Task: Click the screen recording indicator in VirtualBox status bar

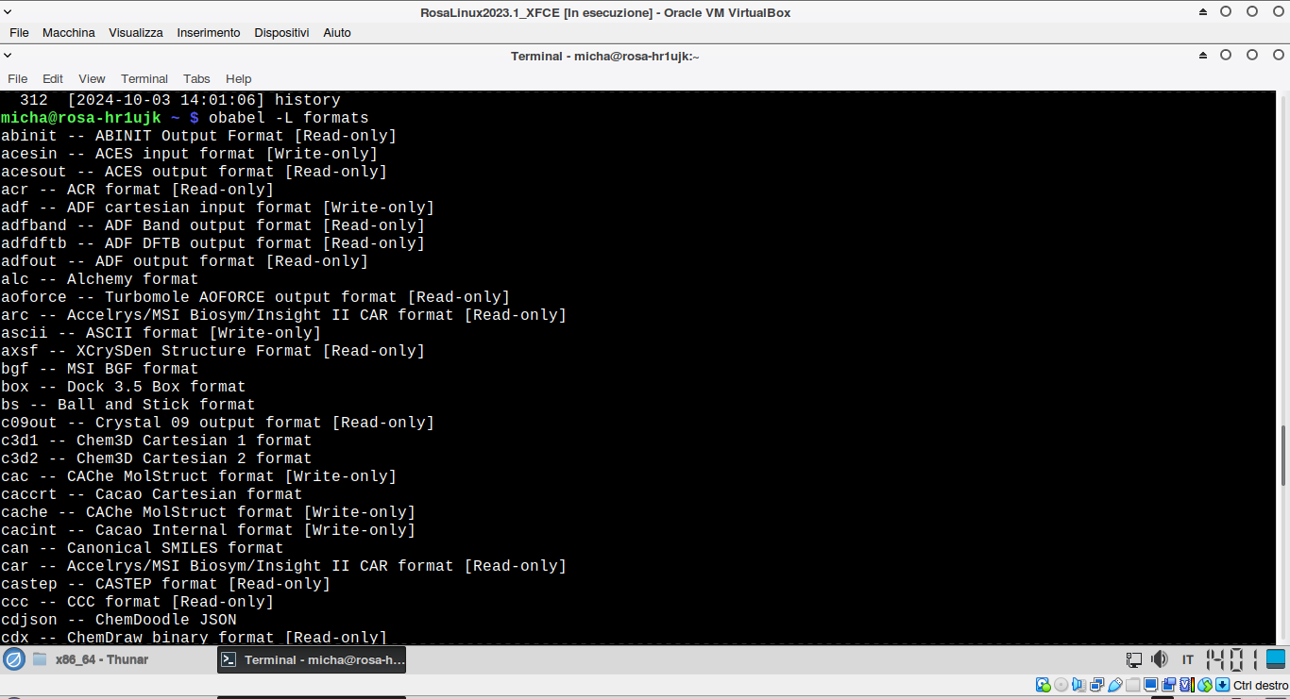Action: (1169, 685)
